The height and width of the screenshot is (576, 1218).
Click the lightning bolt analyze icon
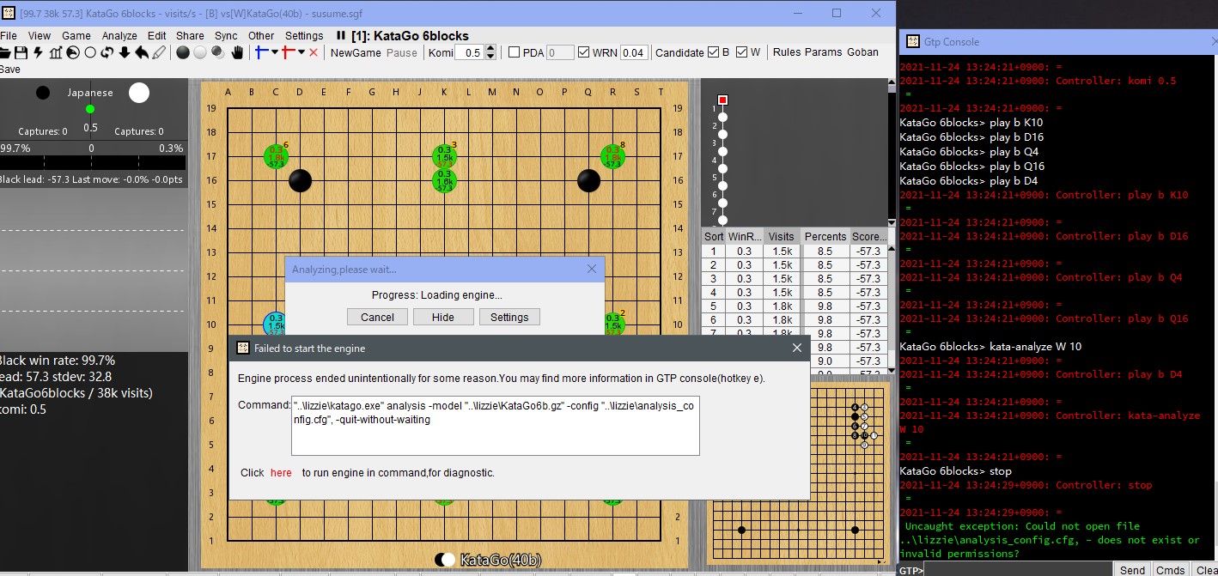click(38, 53)
